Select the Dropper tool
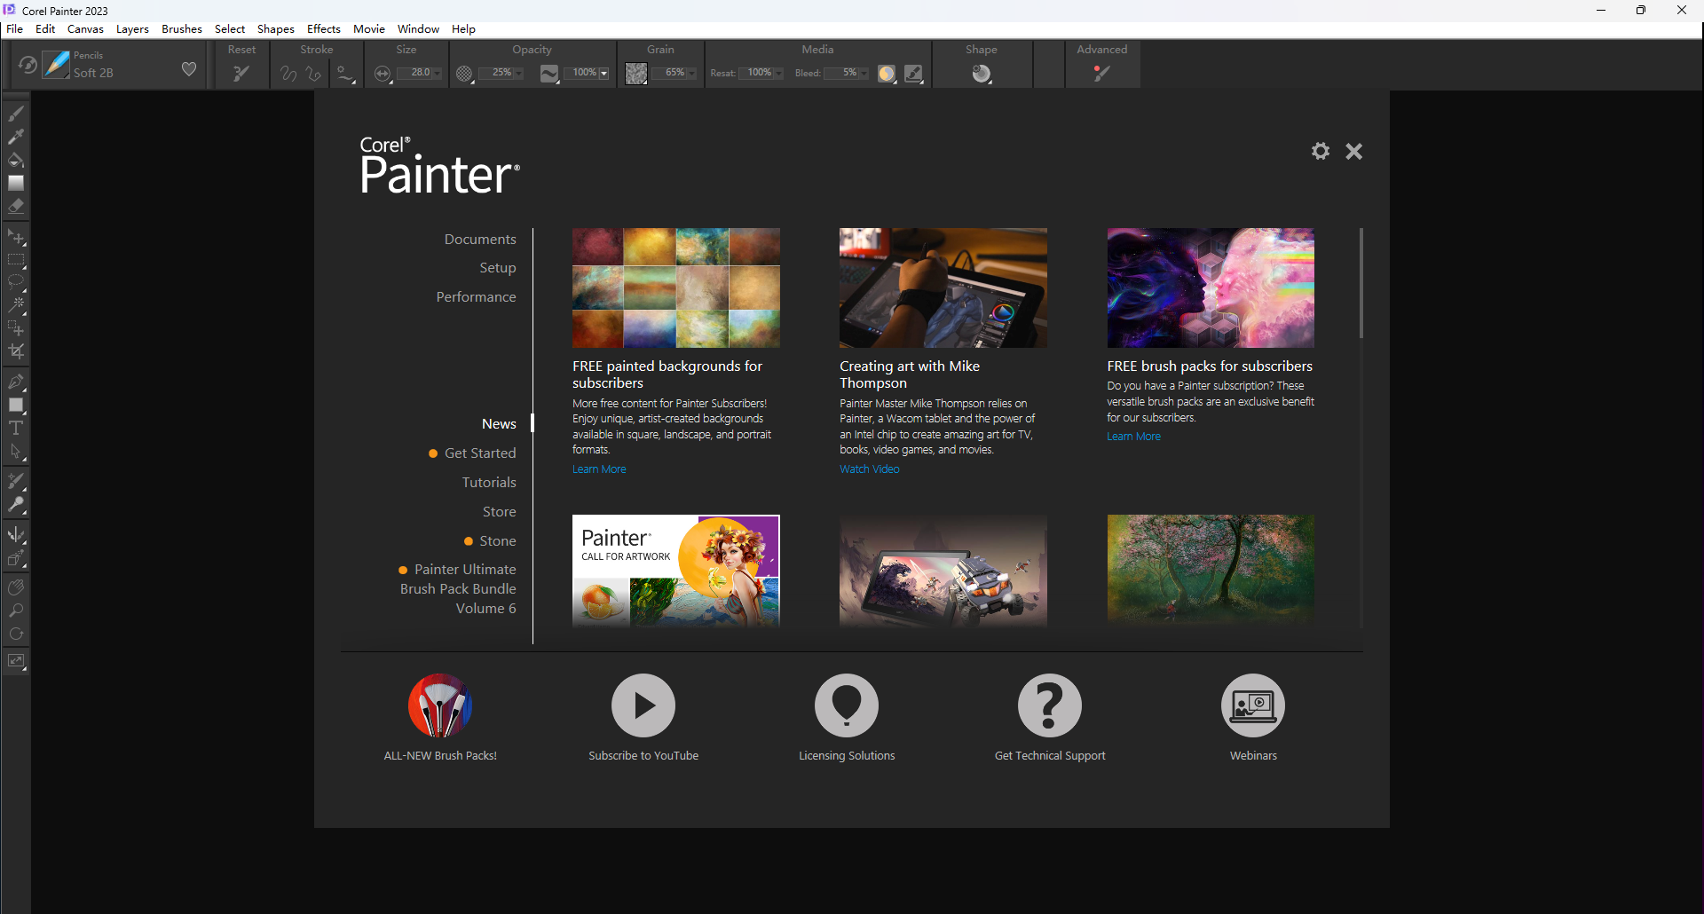1704x914 pixels. (16, 137)
